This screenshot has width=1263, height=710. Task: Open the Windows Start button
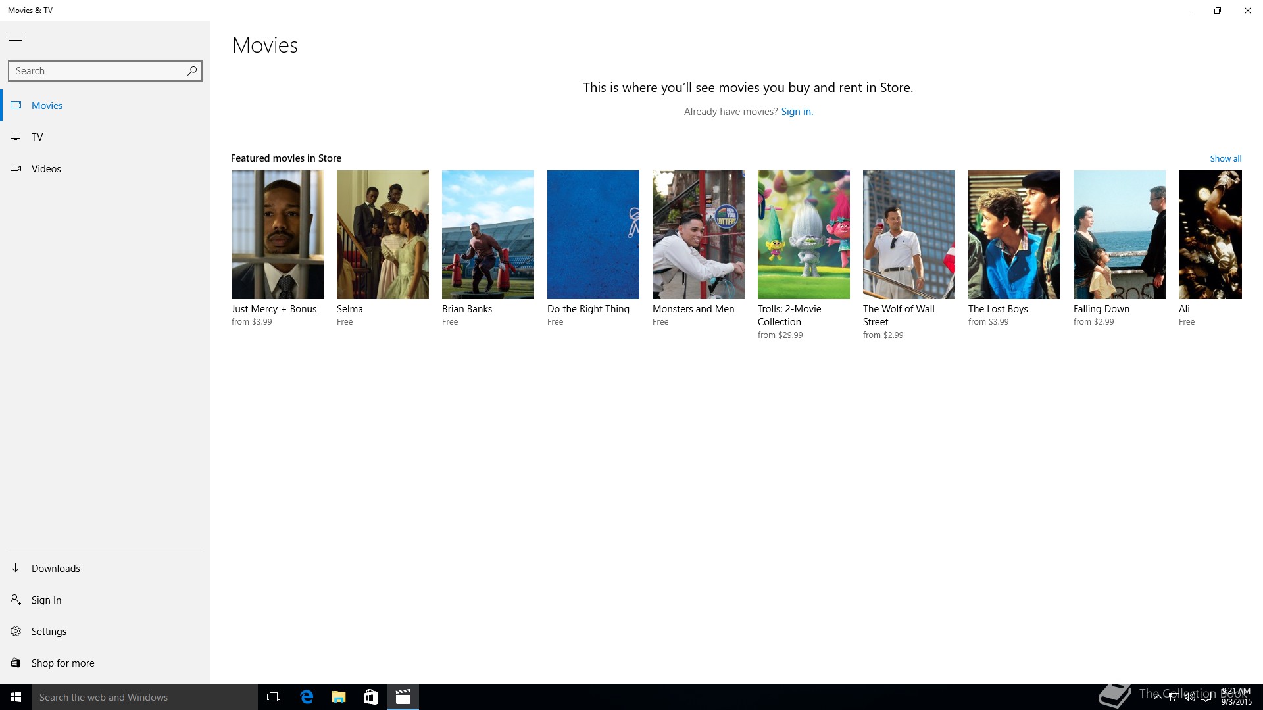pyautogui.click(x=16, y=697)
